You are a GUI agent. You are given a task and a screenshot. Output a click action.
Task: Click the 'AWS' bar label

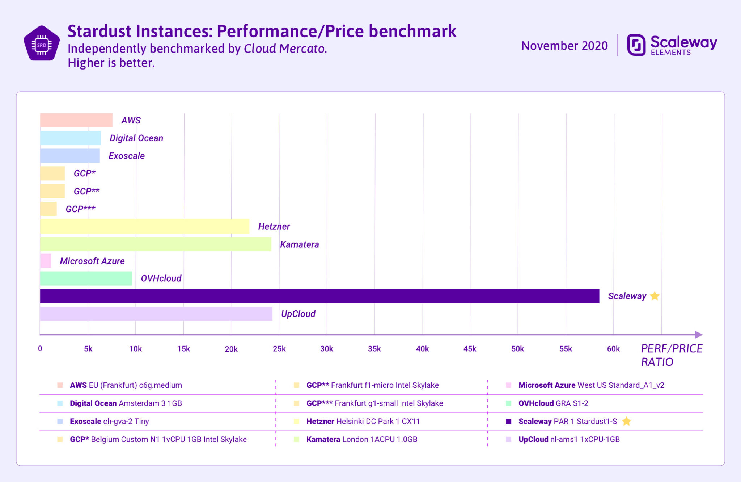(131, 120)
